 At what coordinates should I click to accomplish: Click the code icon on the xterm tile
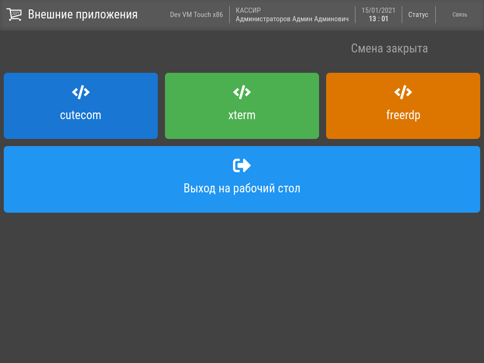[x=242, y=92]
